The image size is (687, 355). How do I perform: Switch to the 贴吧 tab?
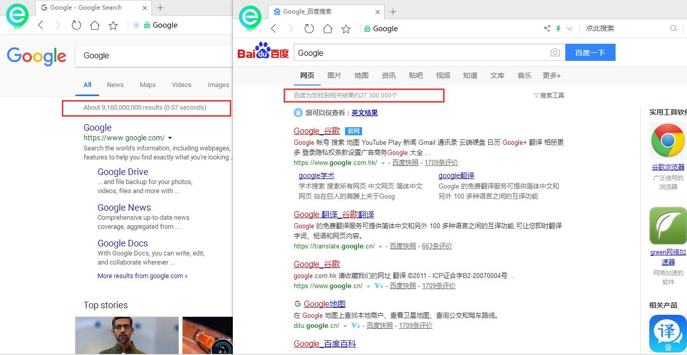coord(416,75)
